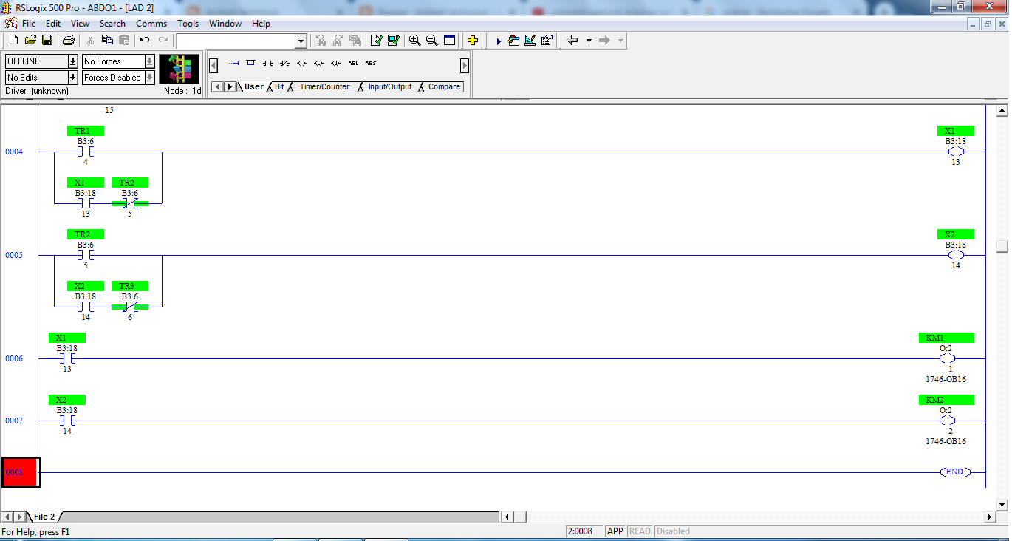Open the OFFLINE mode dropdown
1012x541 pixels.
click(72, 61)
